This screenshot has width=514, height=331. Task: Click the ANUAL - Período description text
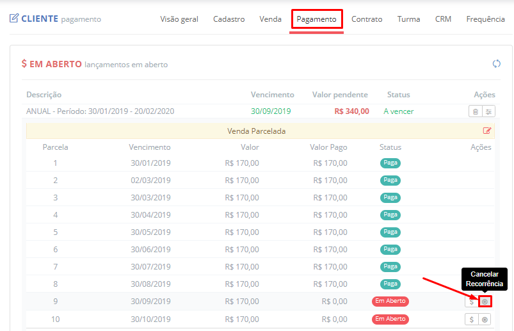(100, 111)
